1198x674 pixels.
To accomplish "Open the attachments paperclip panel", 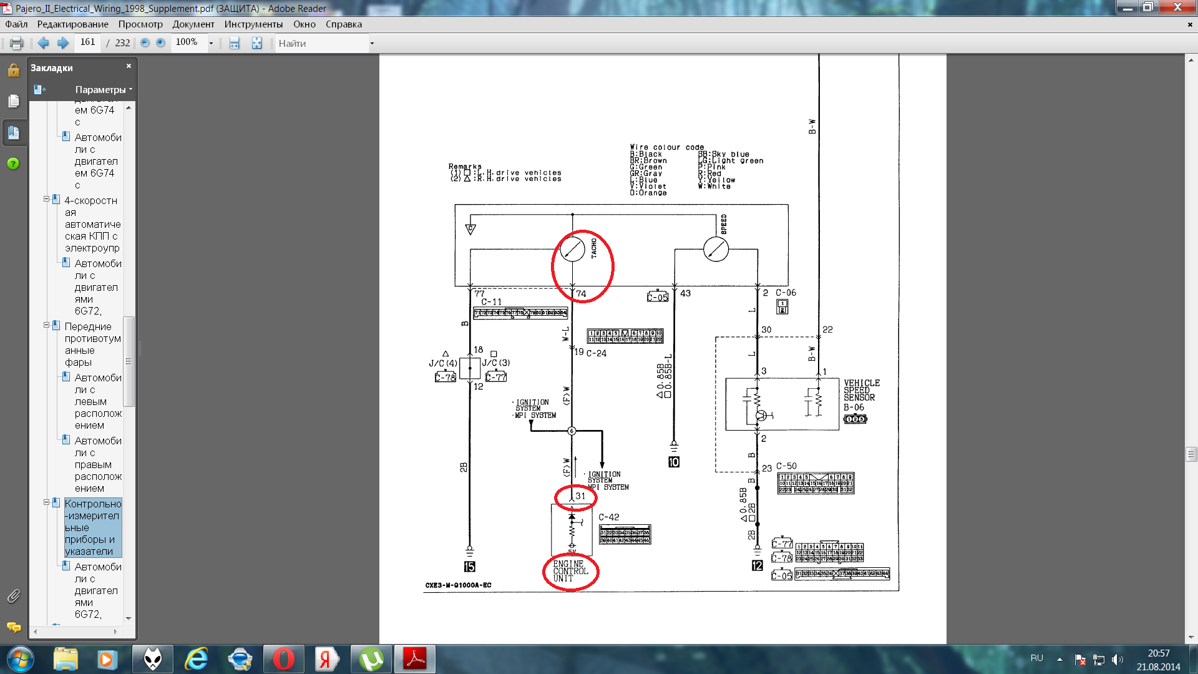I will [x=14, y=597].
